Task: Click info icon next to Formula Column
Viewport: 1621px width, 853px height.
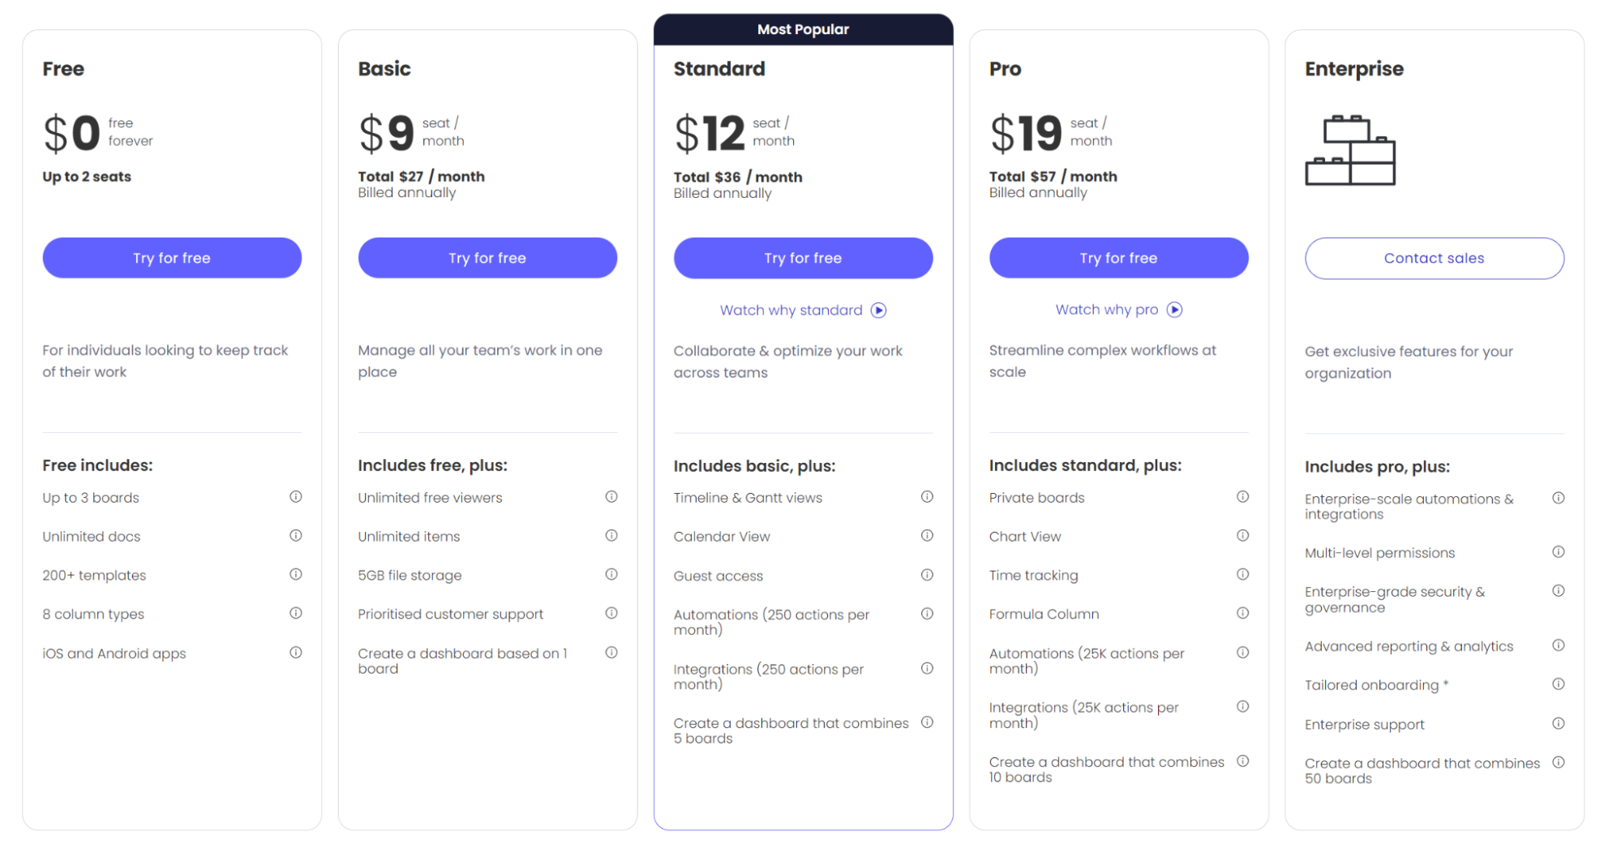Action: [x=1242, y=614]
